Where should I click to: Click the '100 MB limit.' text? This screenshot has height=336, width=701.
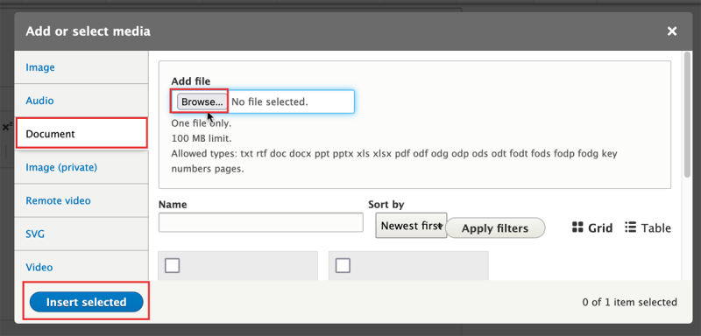click(202, 138)
